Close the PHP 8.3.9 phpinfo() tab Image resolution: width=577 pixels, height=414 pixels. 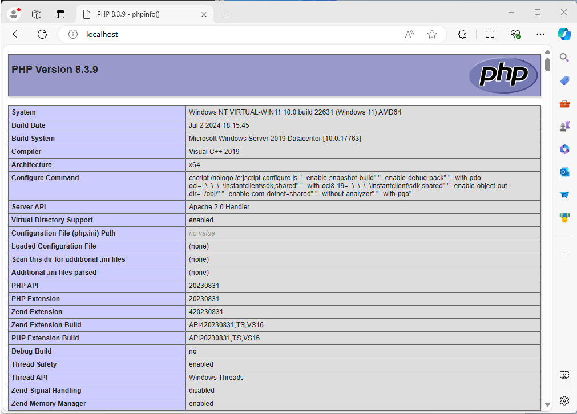204,14
